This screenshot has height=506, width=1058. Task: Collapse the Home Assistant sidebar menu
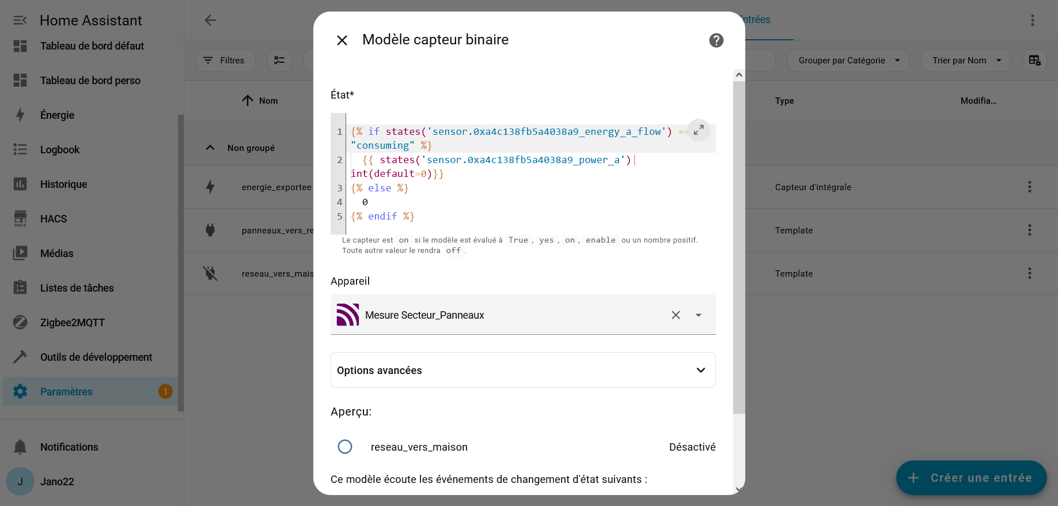pos(20,21)
